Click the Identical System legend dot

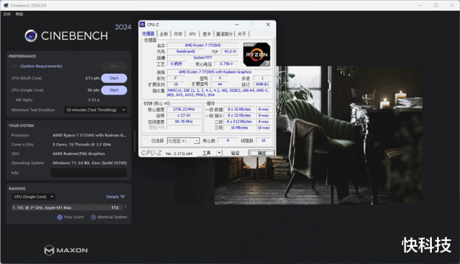93,217
